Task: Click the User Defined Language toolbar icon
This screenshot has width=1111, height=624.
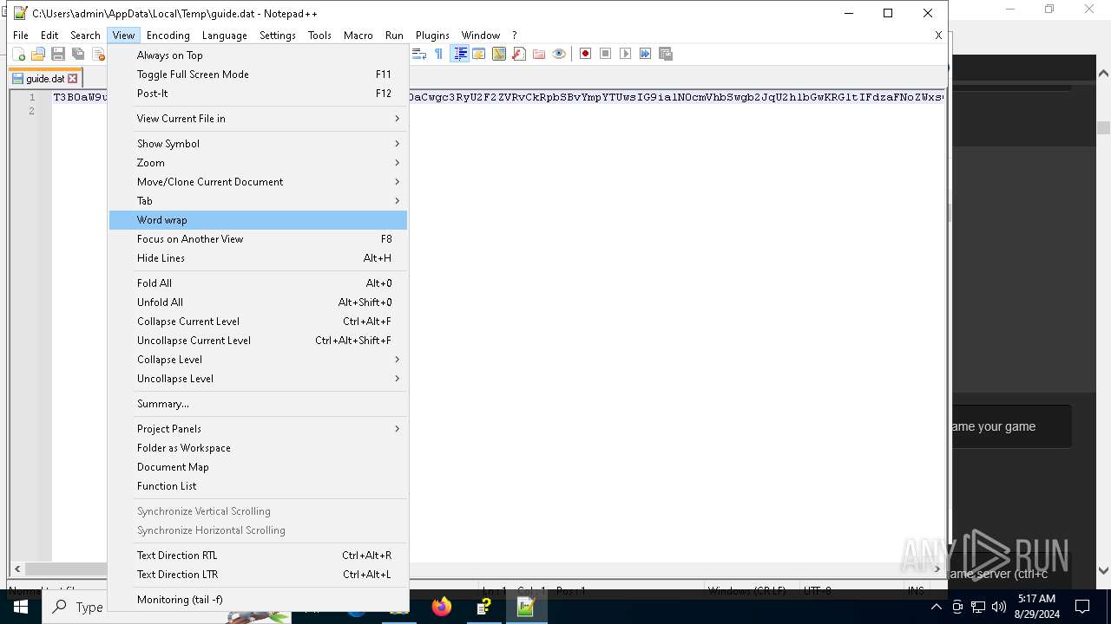Action: point(478,54)
